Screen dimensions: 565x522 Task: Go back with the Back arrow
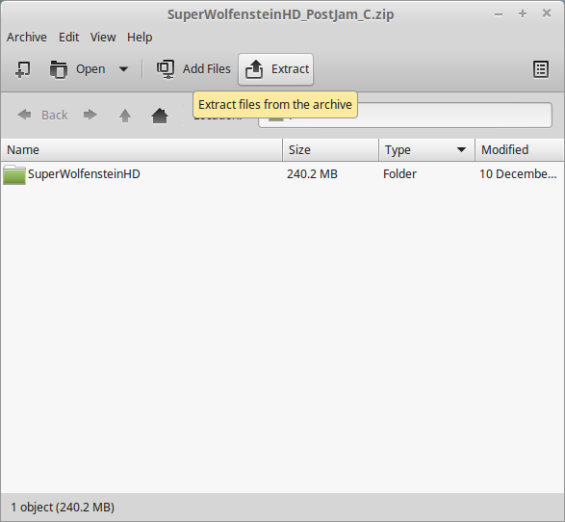[24, 115]
